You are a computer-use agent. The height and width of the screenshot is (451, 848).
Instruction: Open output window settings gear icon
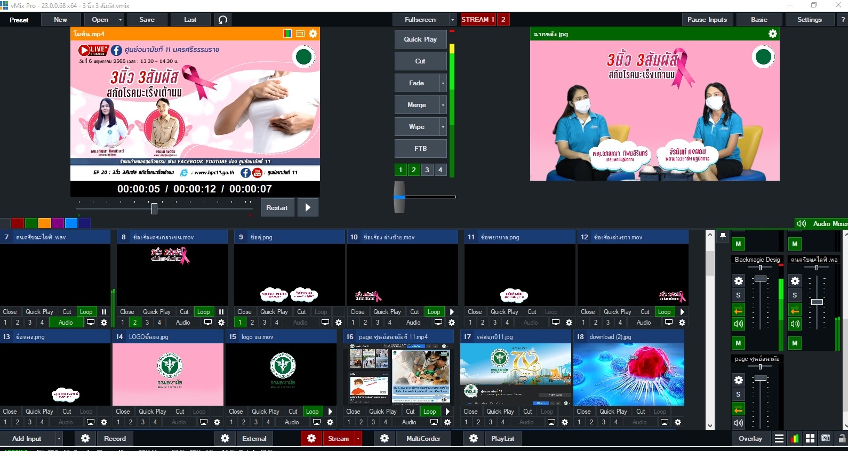pyautogui.click(x=772, y=34)
